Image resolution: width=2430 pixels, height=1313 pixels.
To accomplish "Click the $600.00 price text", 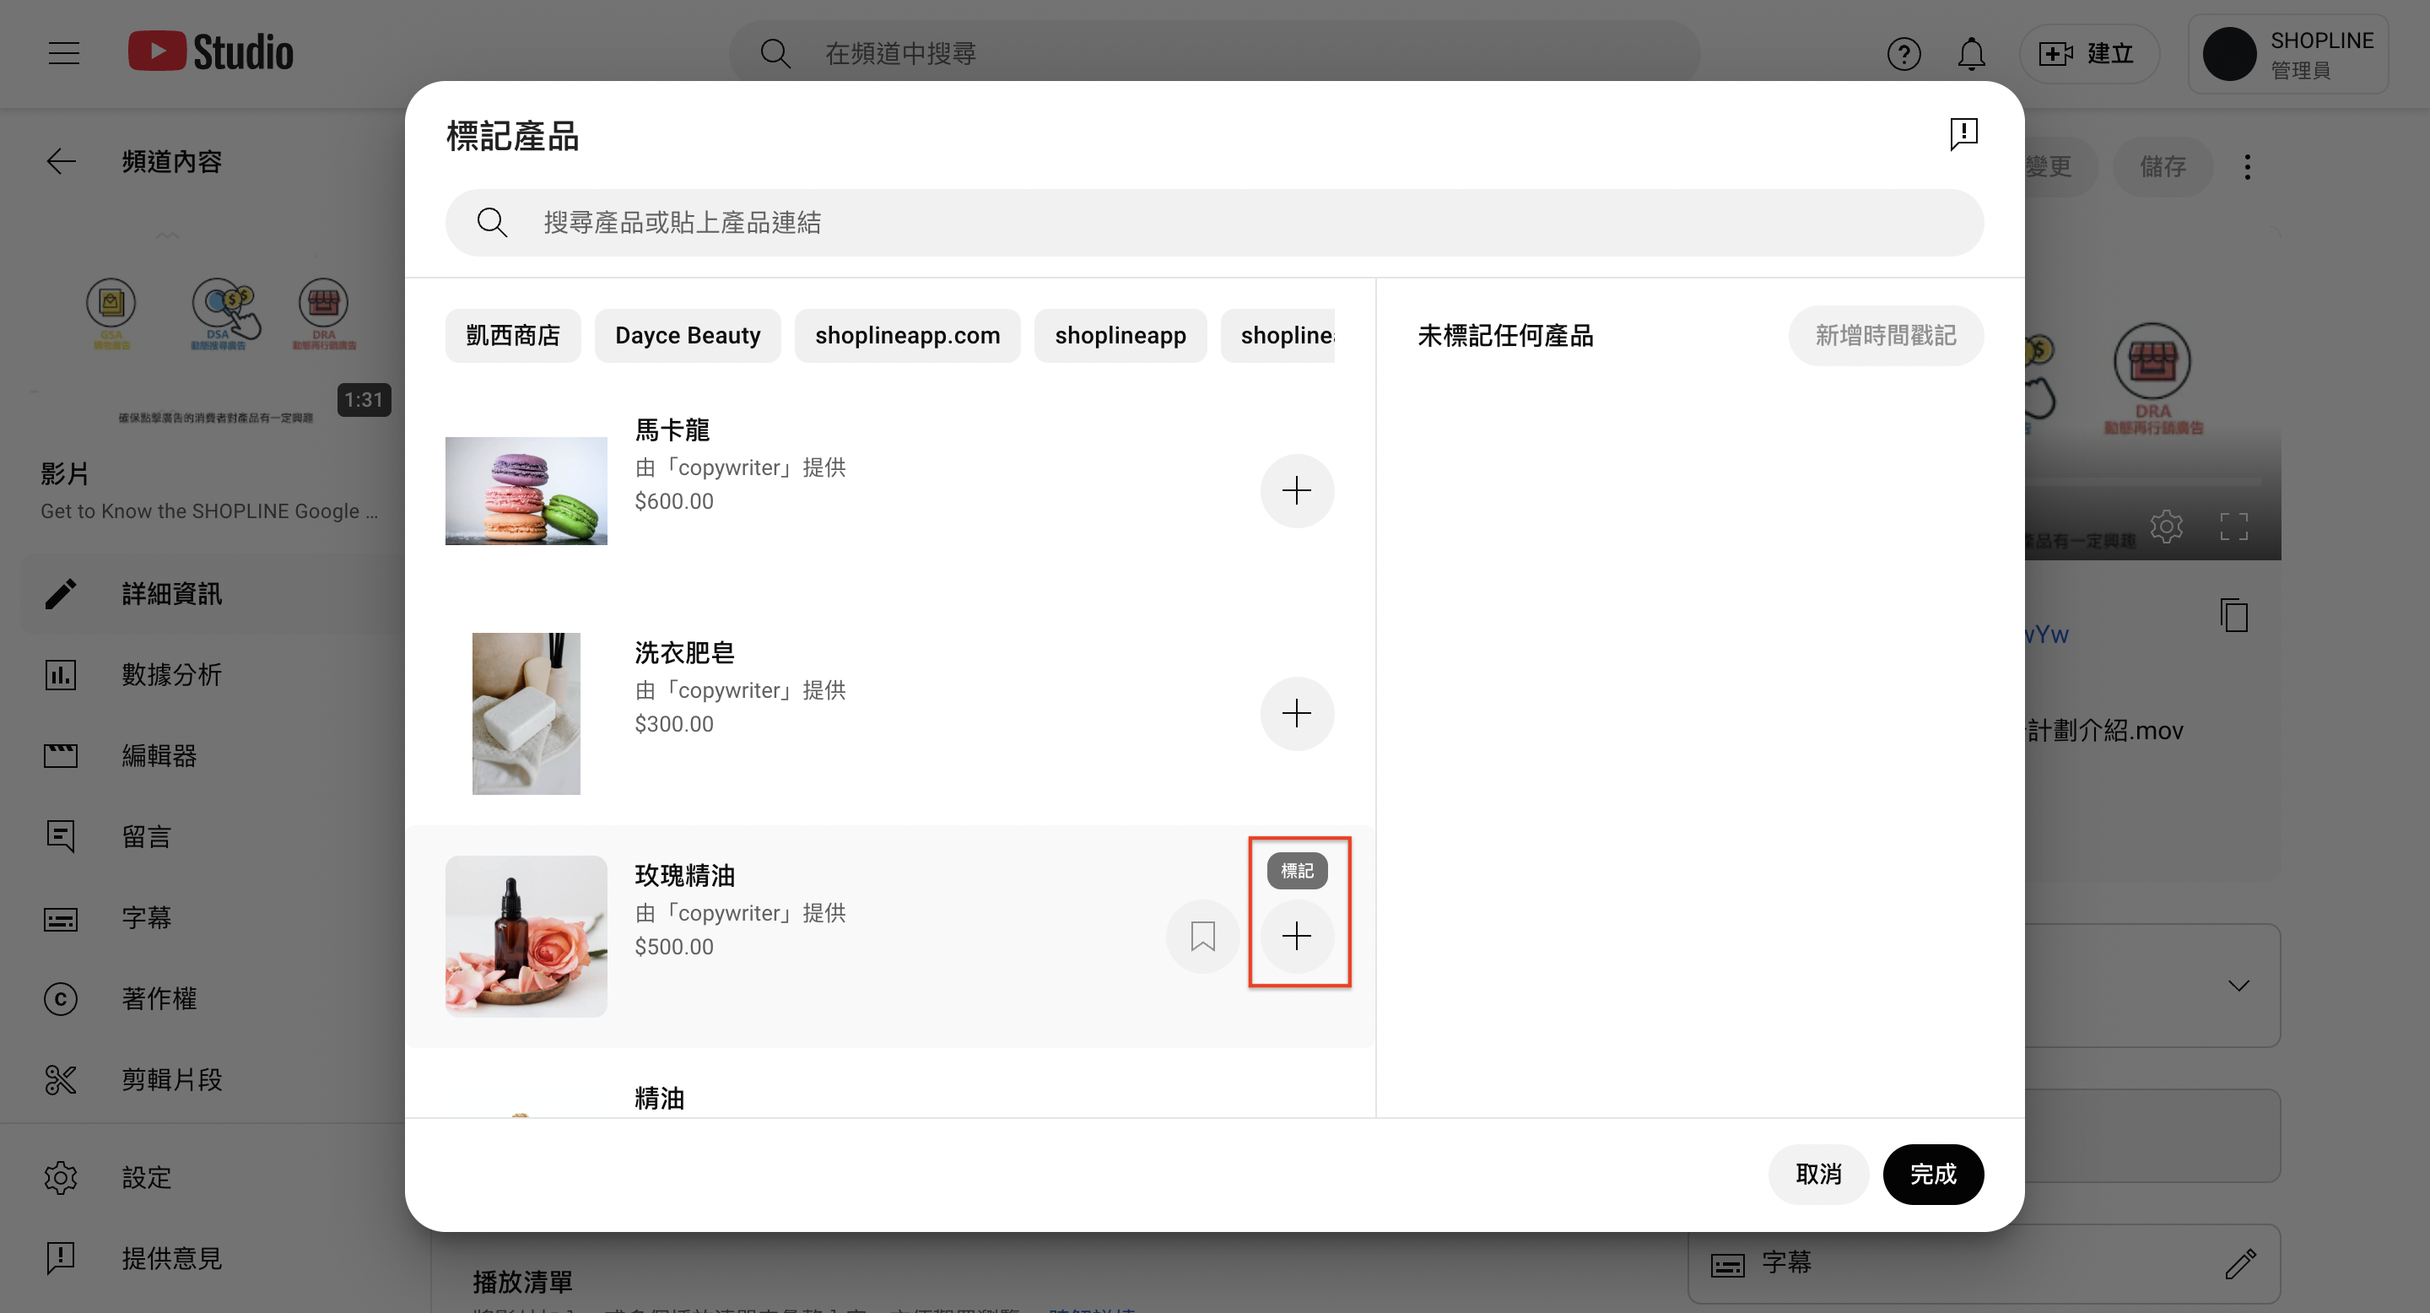I will tap(674, 501).
